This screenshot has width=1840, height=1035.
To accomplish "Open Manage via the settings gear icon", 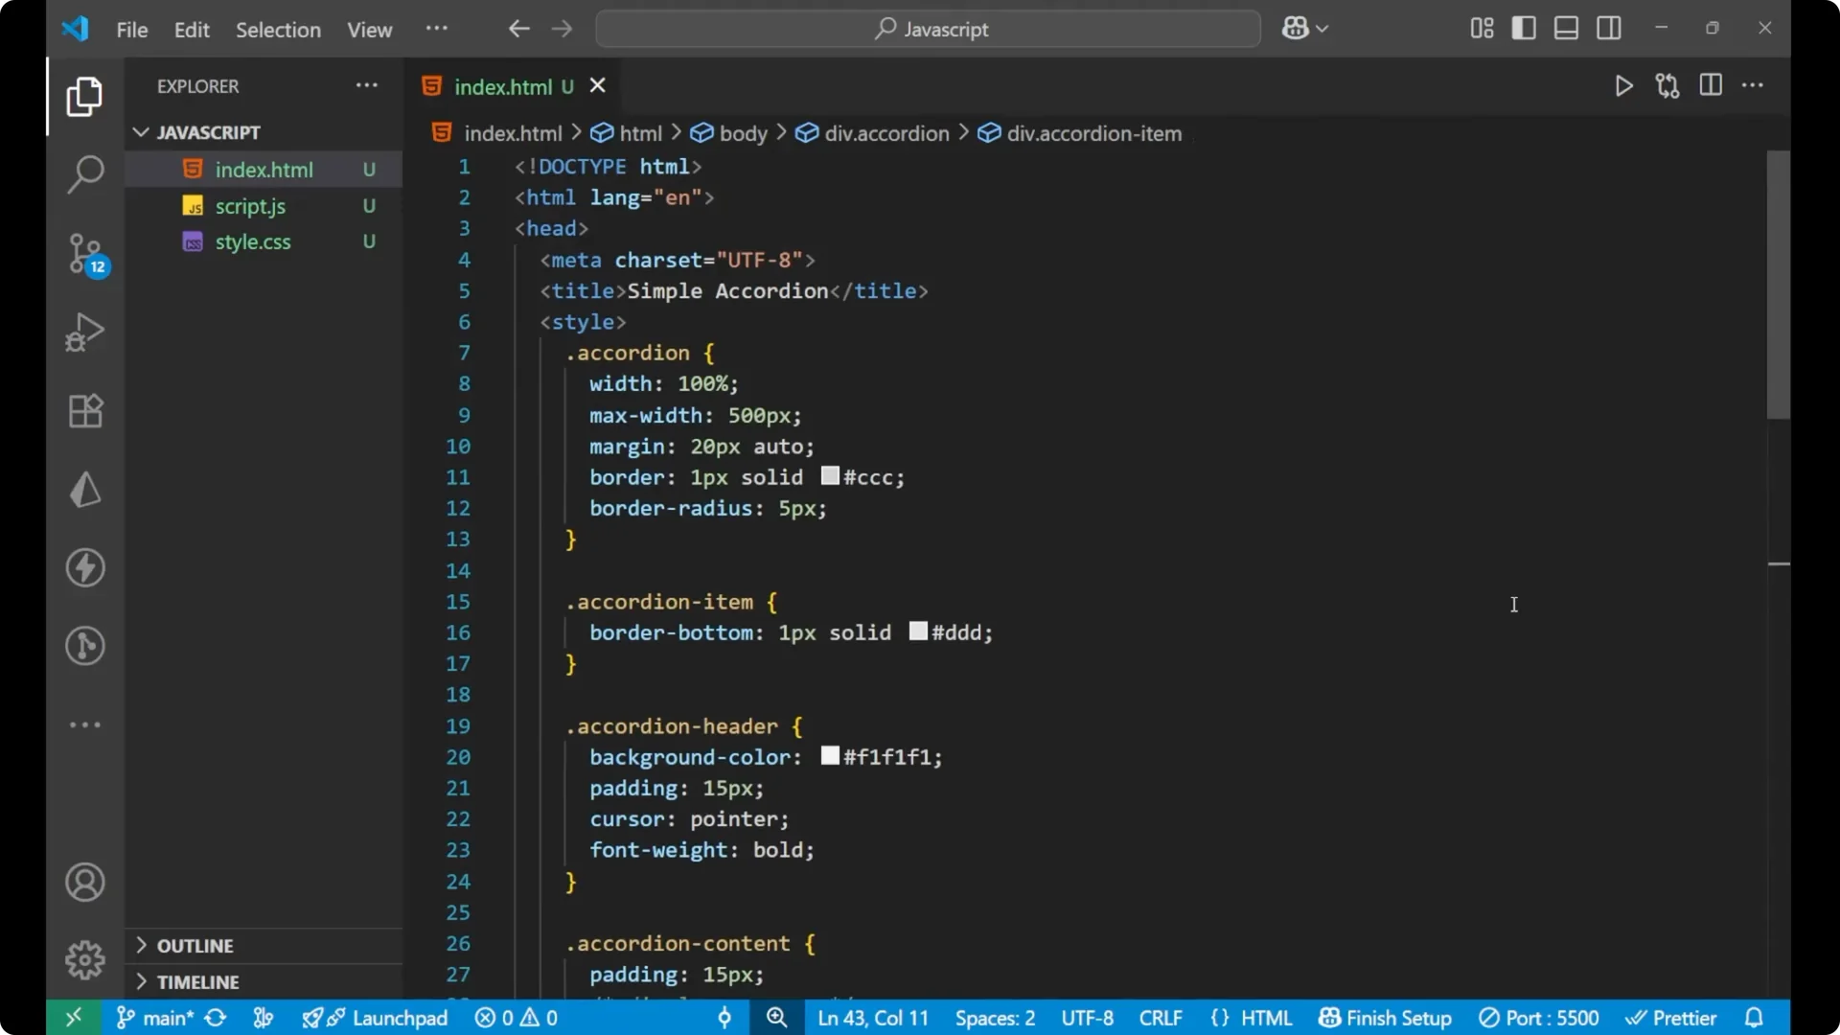I will (85, 959).
